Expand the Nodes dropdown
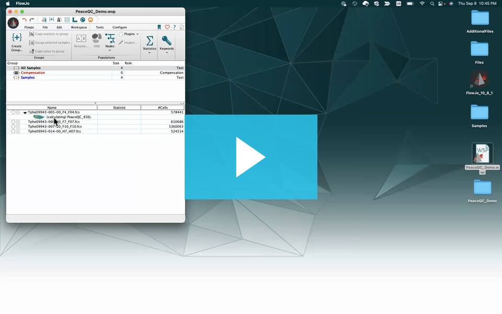The width and height of the screenshot is (502, 314). click(110, 50)
